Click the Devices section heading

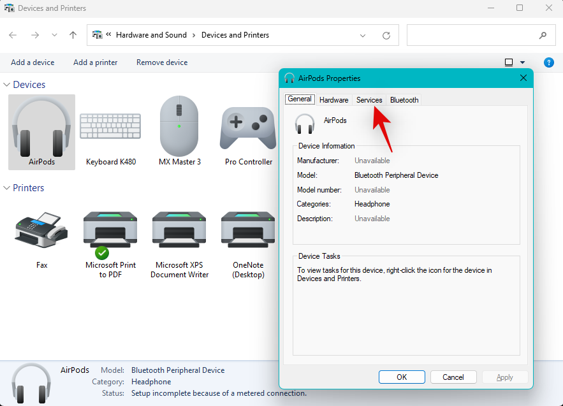click(x=29, y=85)
